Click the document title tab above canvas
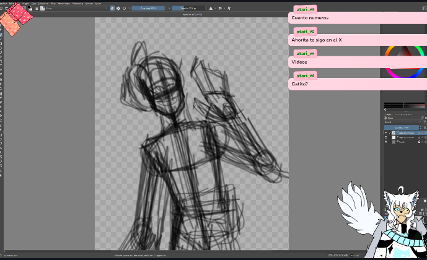427x260 pixels. pos(192,14)
